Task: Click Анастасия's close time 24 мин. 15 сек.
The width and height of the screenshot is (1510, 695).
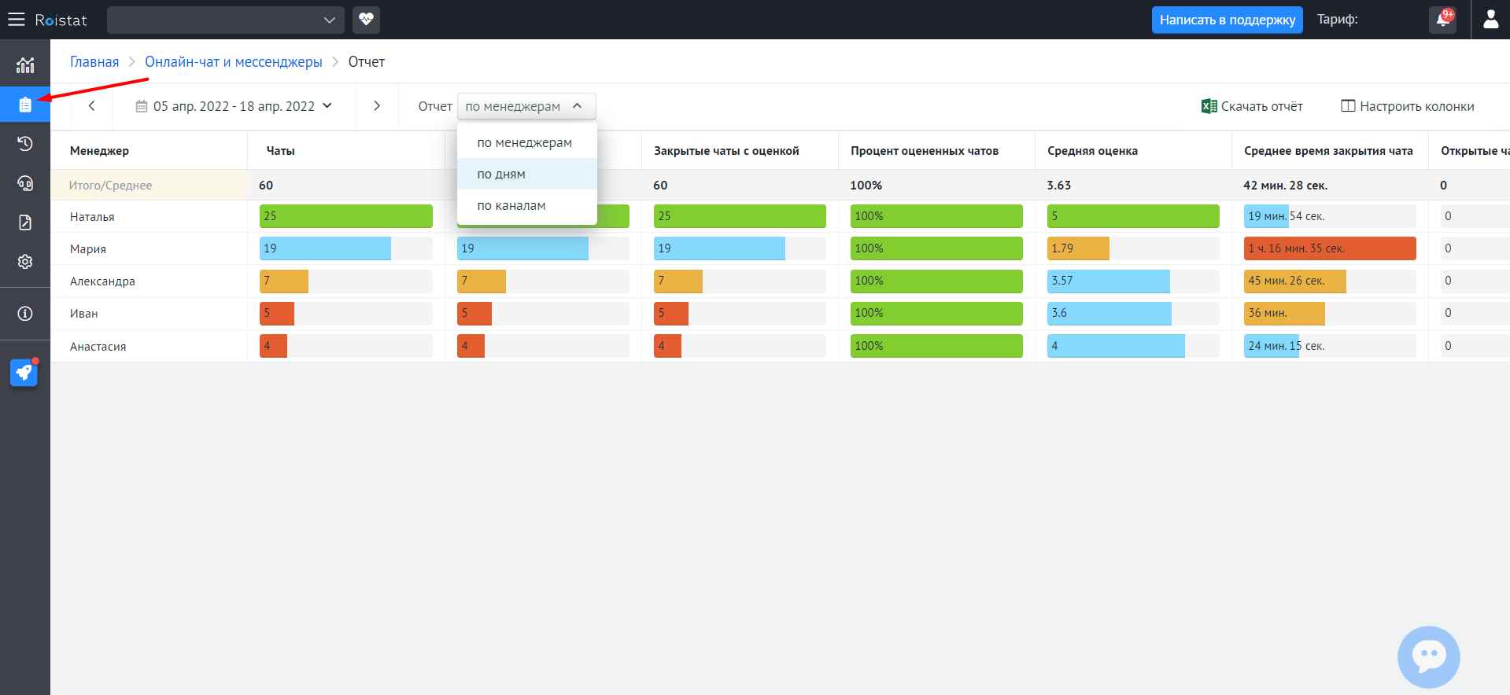Action: tap(1287, 346)
